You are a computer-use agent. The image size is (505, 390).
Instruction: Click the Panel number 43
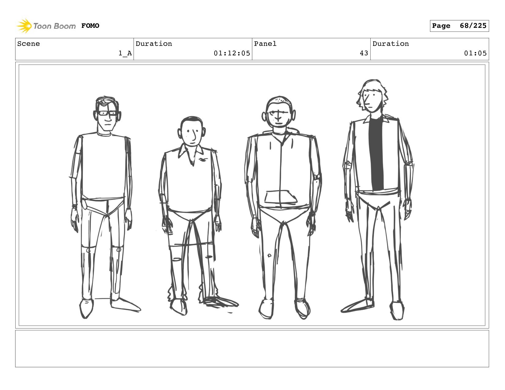[364, 53]
